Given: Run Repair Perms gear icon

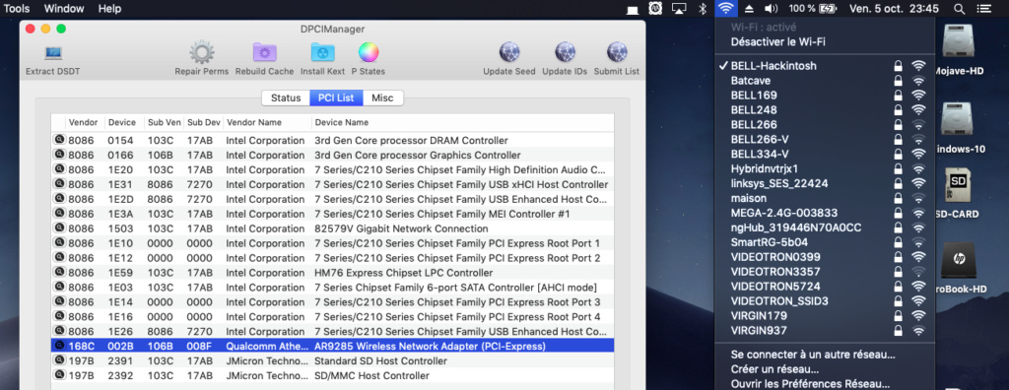Looking at the screenshot, I should point(201,52).
